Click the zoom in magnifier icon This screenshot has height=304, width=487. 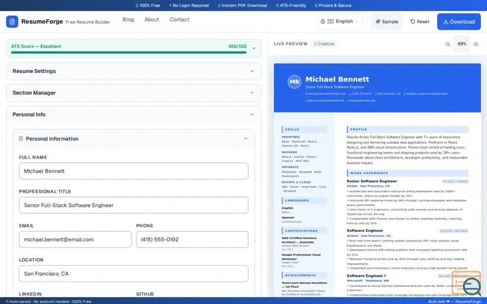click(x=475, y=44)
